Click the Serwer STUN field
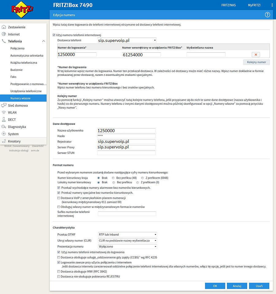Viewport: 276px width, 294px height. 126,153
